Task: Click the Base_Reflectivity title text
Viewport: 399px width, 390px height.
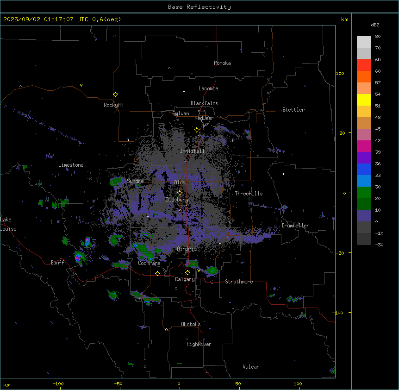Action: coord(199,7)
